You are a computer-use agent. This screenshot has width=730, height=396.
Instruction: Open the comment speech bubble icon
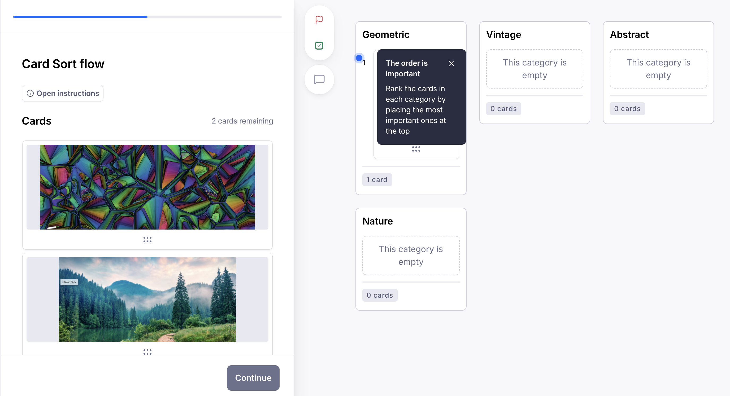(319, 79)
